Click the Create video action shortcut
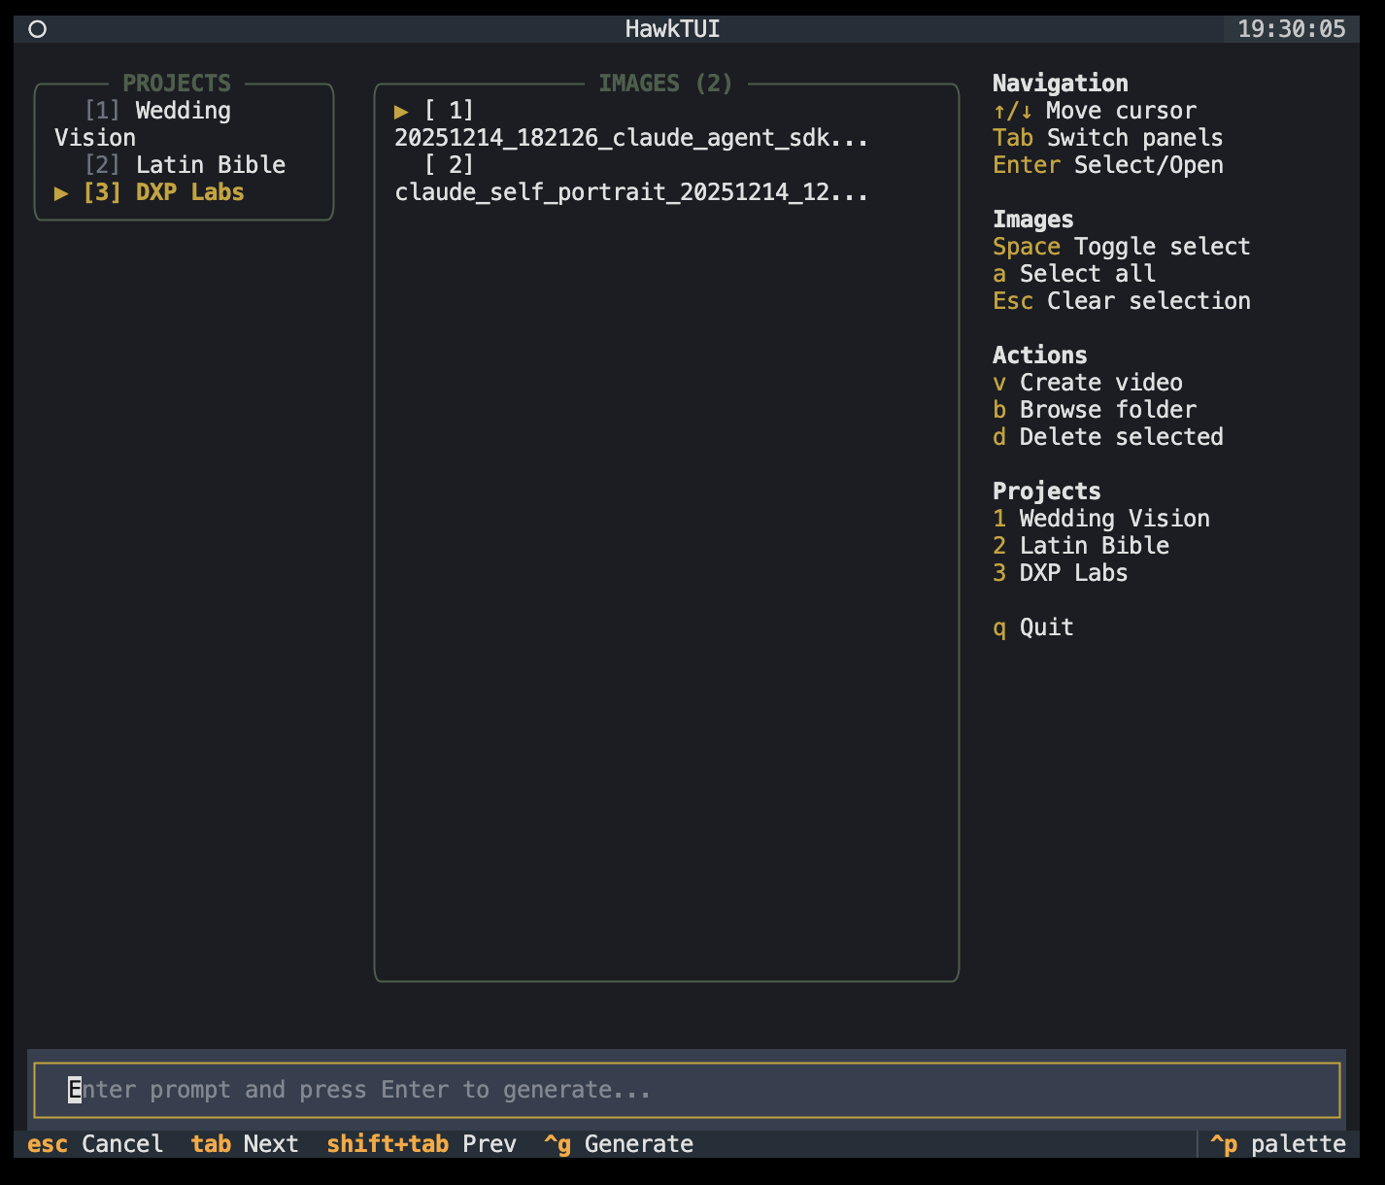This screenshot has width=1385, height=1185. pyautogui.click(x=1087, y=382)
